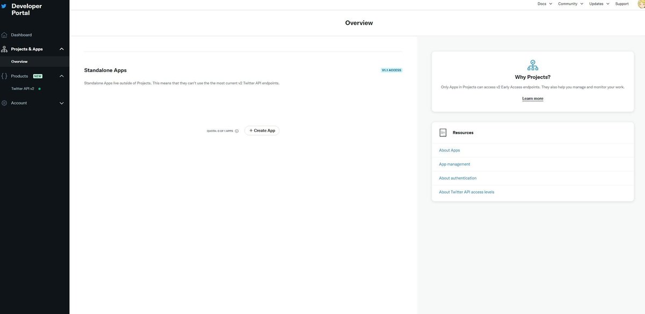
Task: Open the Support link
Action: 622,4
